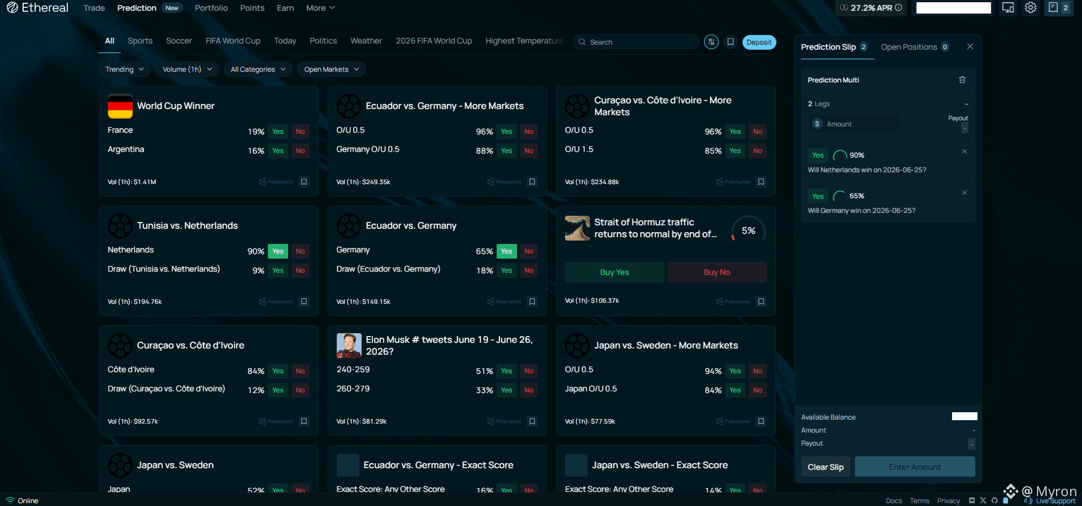Open the Open Markets dropdown

[332, 69]
